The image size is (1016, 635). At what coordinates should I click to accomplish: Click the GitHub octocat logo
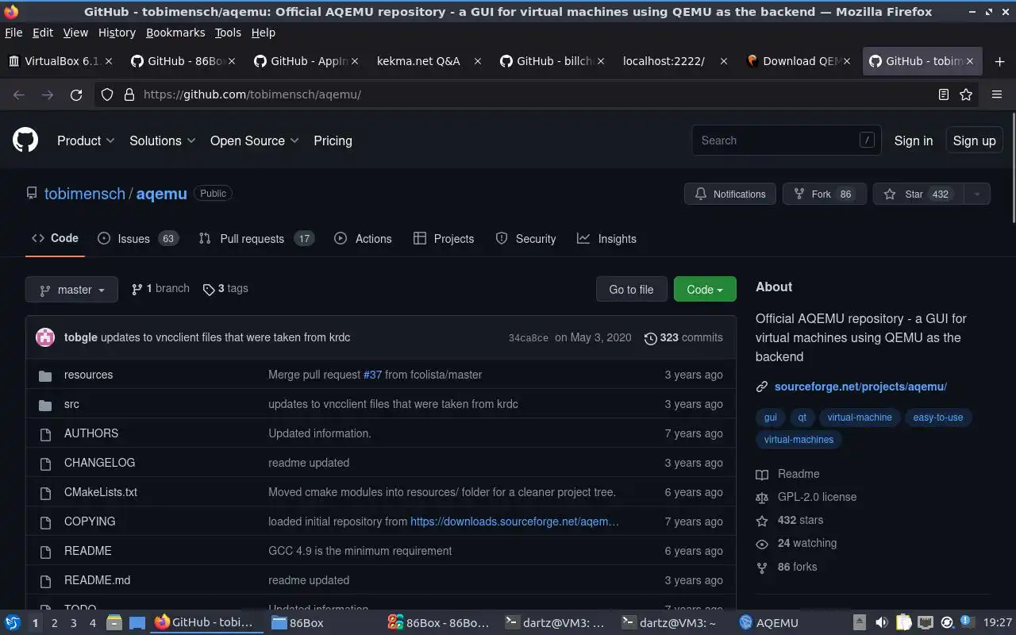25,140
